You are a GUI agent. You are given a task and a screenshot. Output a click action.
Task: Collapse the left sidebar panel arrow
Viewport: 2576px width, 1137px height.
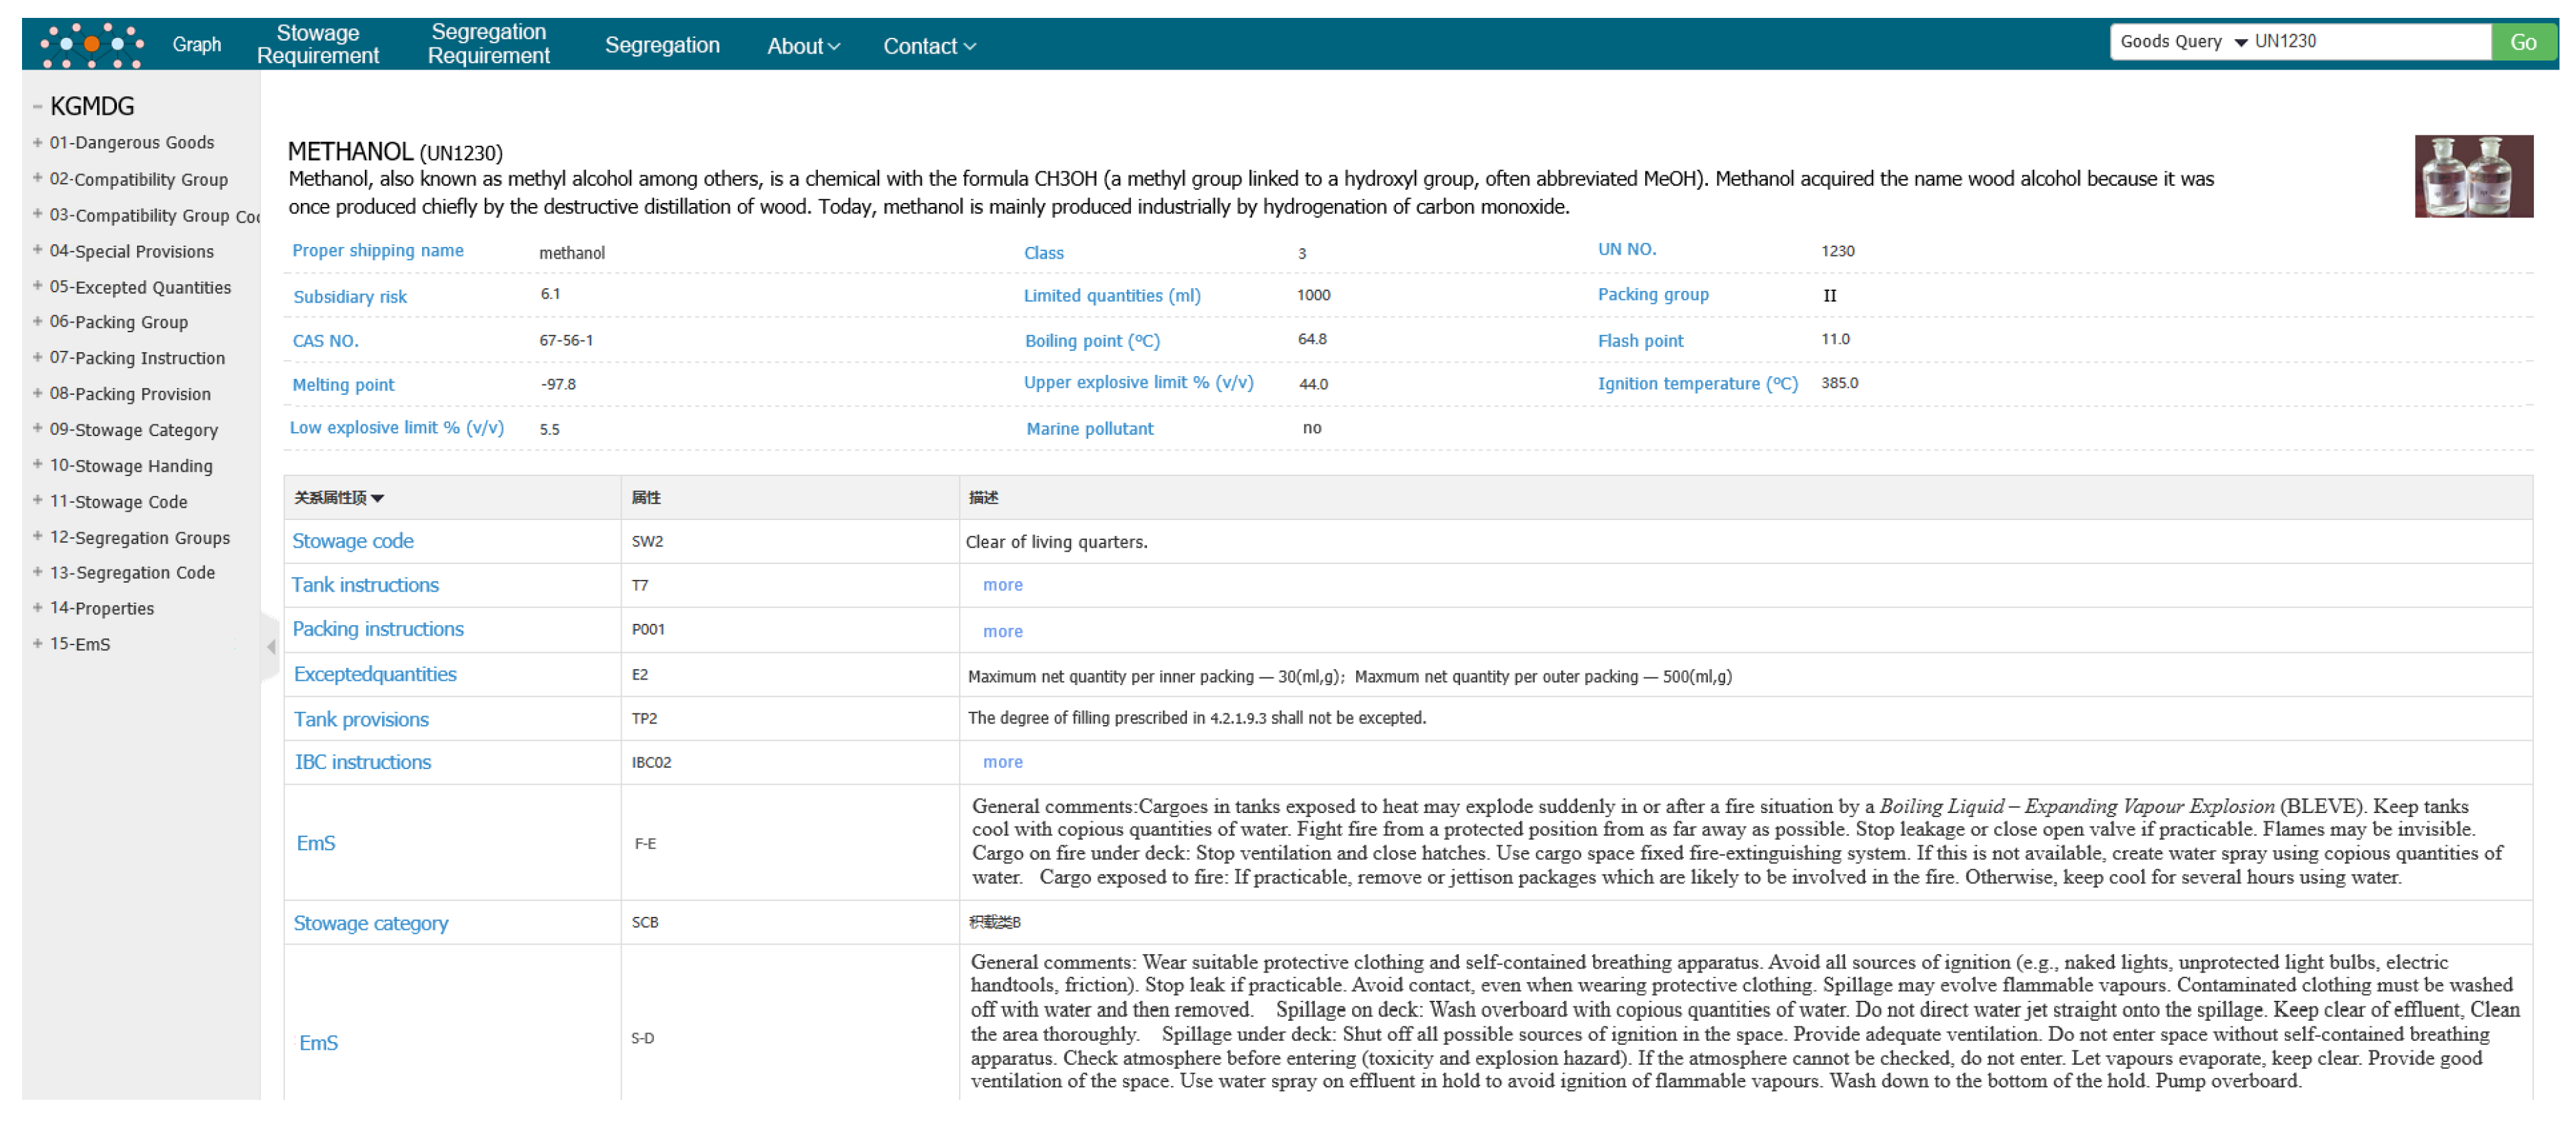271,647
